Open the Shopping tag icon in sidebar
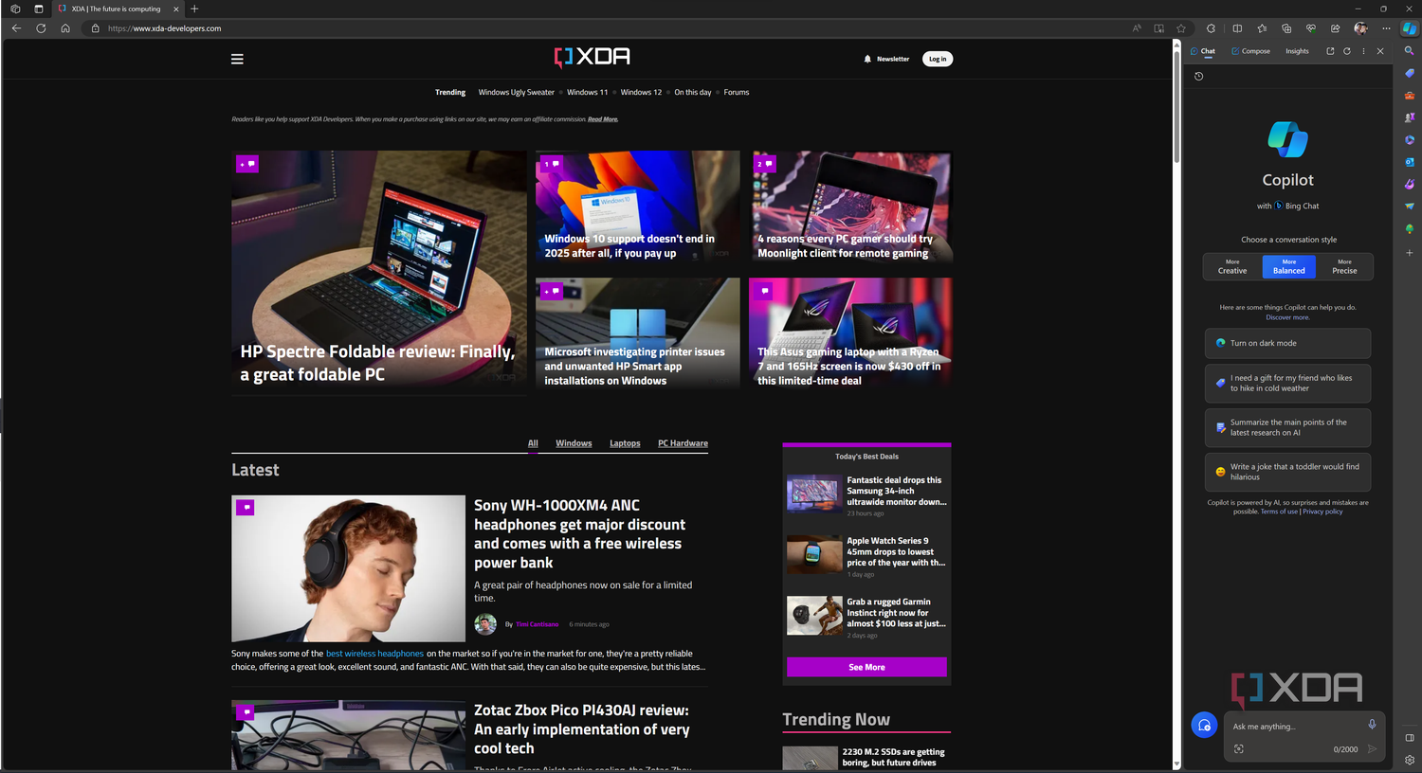1422x773 pixels. tap(1409, 73)
